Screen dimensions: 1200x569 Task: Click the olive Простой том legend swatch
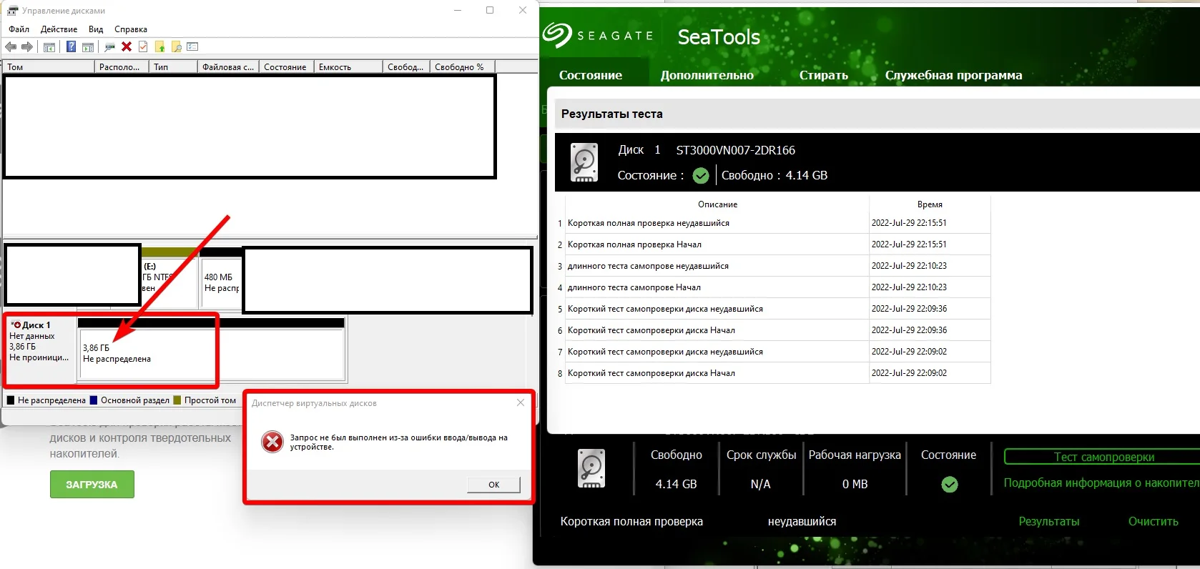177,400
